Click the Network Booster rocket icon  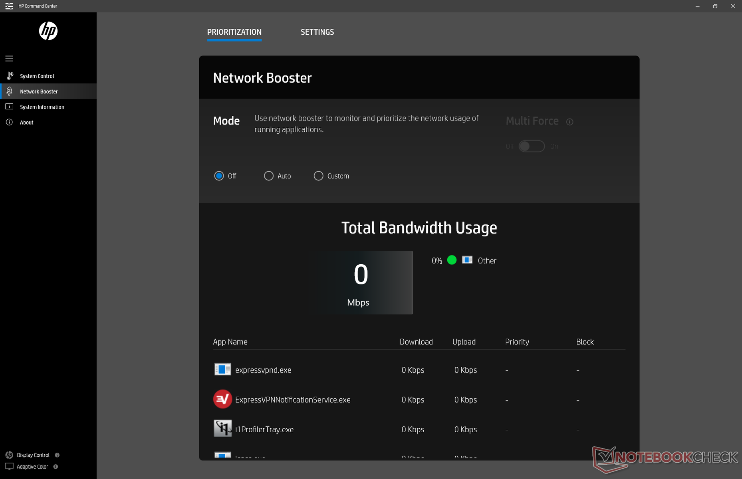tap(10, 91)
